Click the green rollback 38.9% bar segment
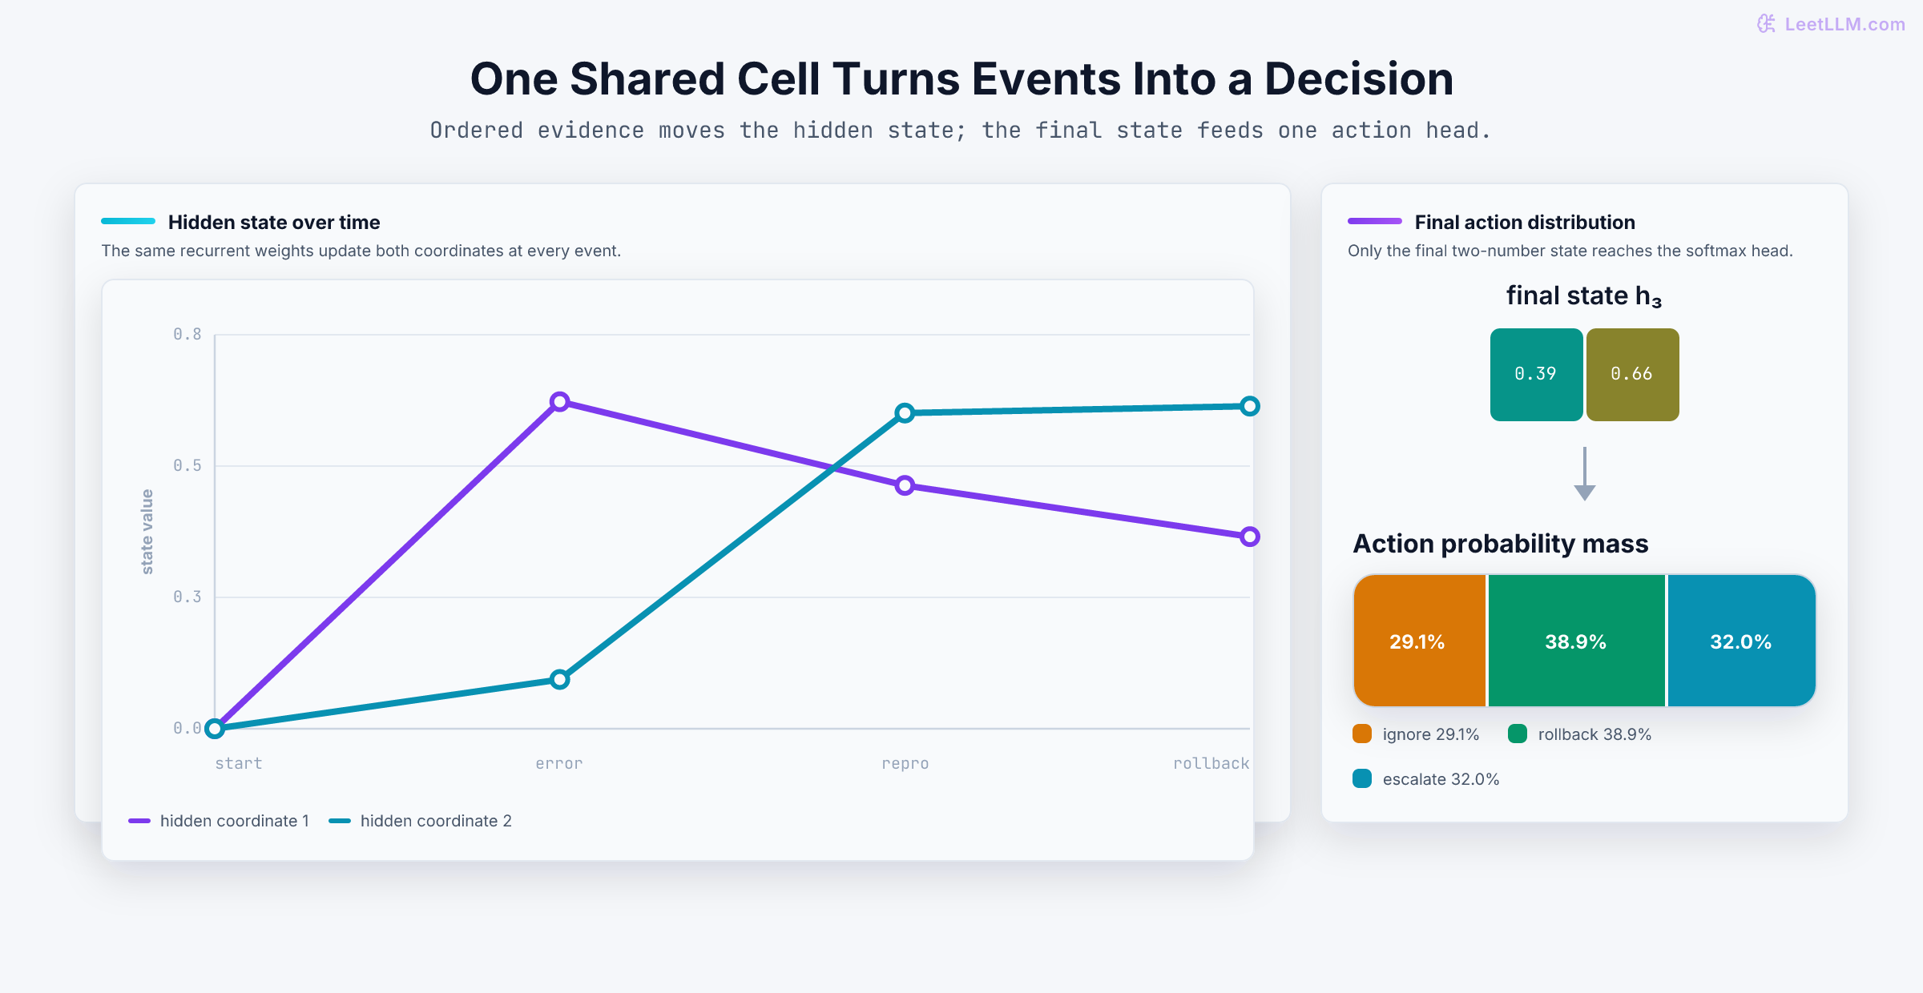1923x993 pixels. pos(1576,641)
